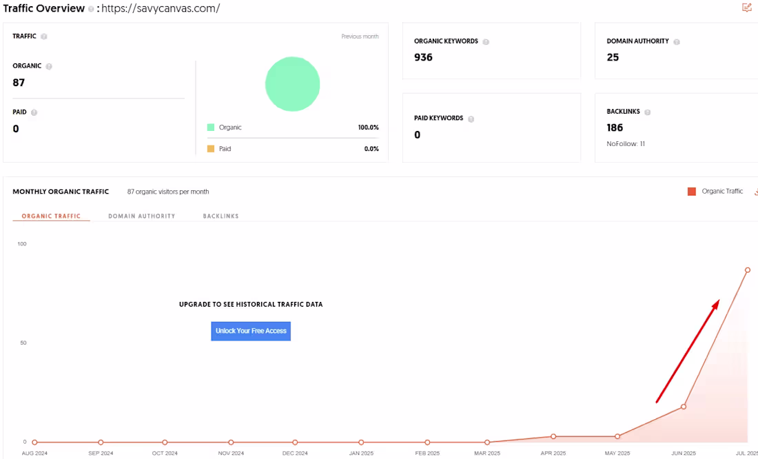The height and width of the screenshot is (459, 758).
Task: Click the JAN 2025 chart data point
Action: pos(361,442)
